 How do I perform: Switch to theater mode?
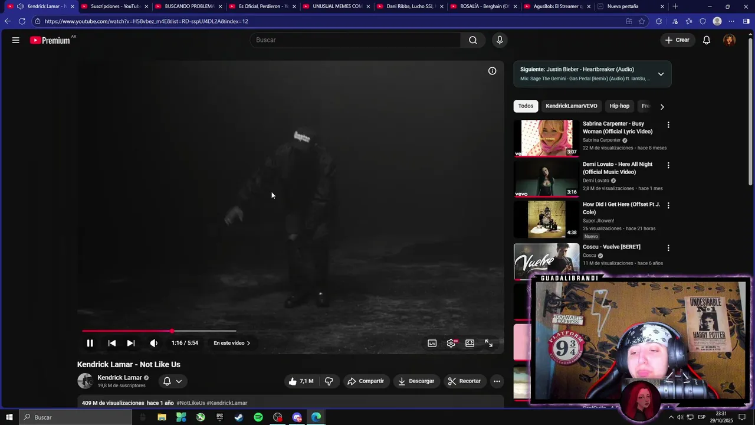click(x=470, y=343)
